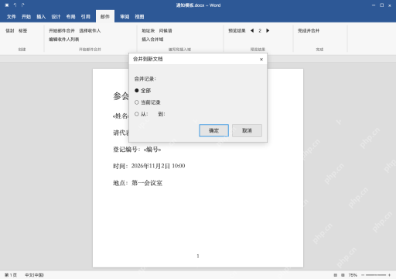
Task: Confirm the merge with 确定 button
Action: click(213, 131)
